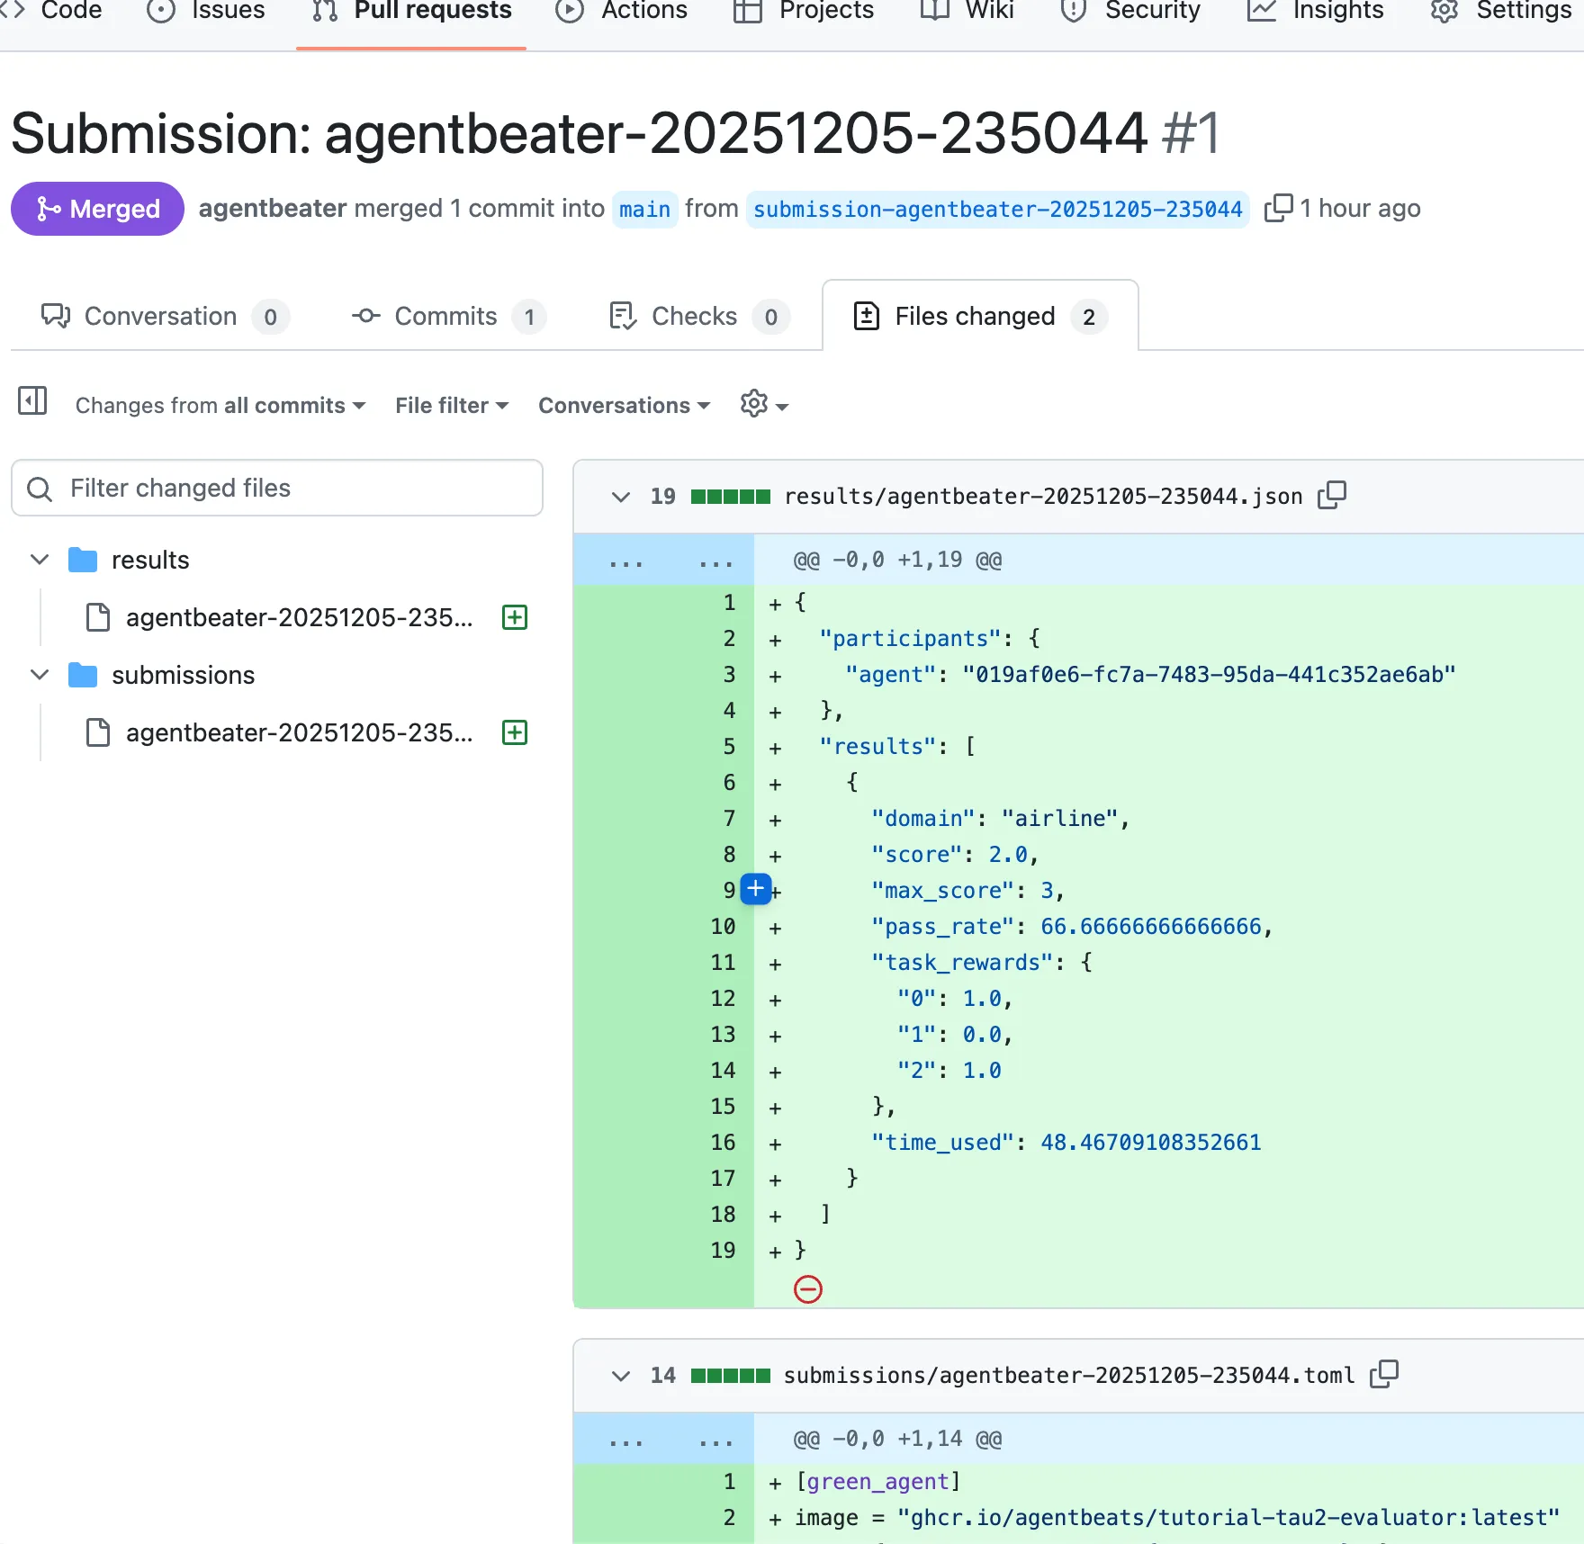Click the Filter changed files search field
Viewport: 1584px width, 1544px height.
point(276,488)
